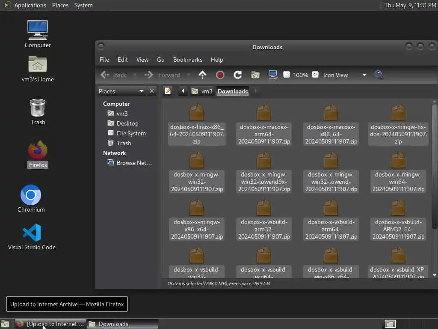Click the clock showing Thu May 9
Screen dimensions: 438x329
(x=410, y=5)
